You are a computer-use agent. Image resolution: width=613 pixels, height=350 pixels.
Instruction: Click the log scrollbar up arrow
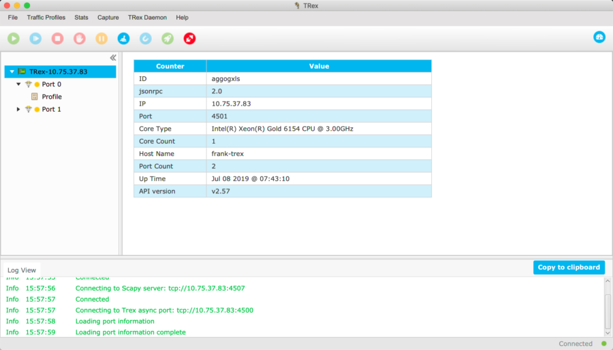tap(608, 281)
